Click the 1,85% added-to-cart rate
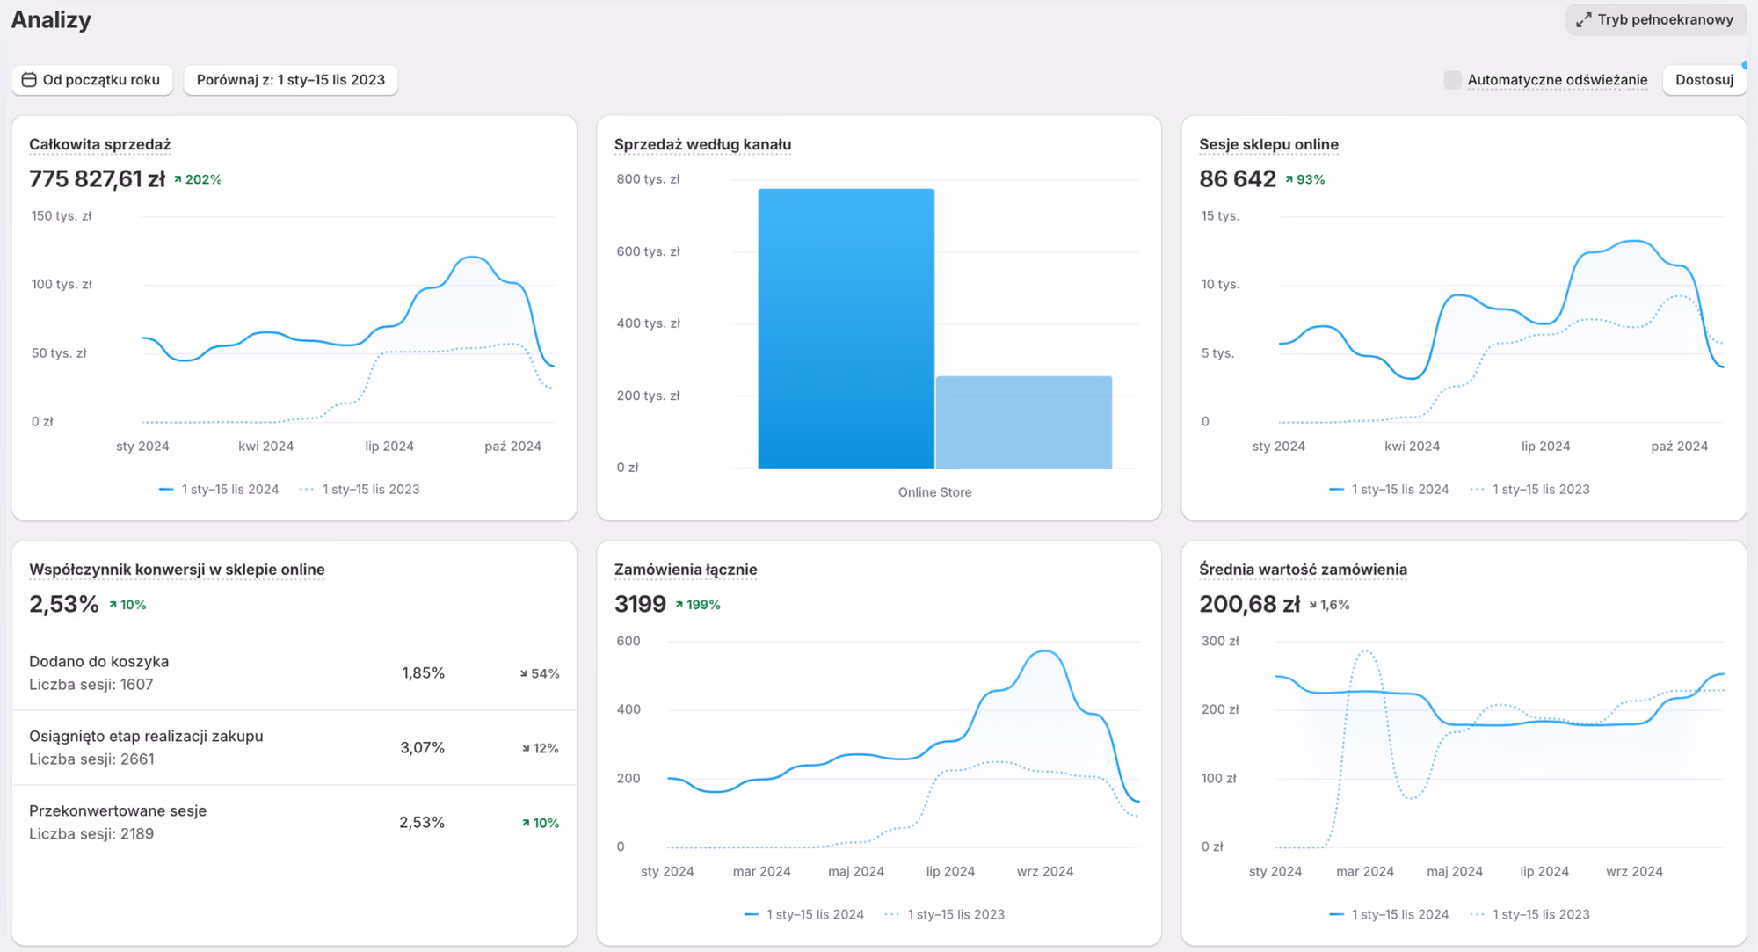This screenshot has width=1758, height=952. (x=423, y=673)
